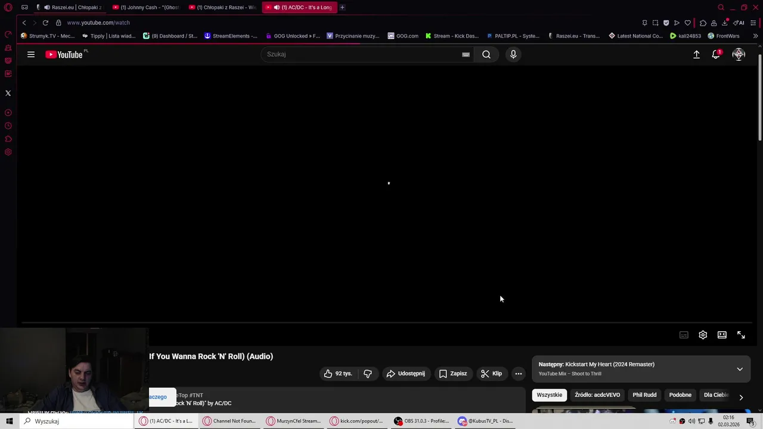Select the Podobne chip
Screen dimensions: 763x429
point(680,395)
